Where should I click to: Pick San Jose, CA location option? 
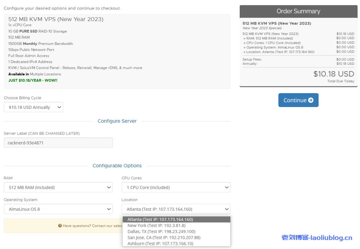coord(163,237)
